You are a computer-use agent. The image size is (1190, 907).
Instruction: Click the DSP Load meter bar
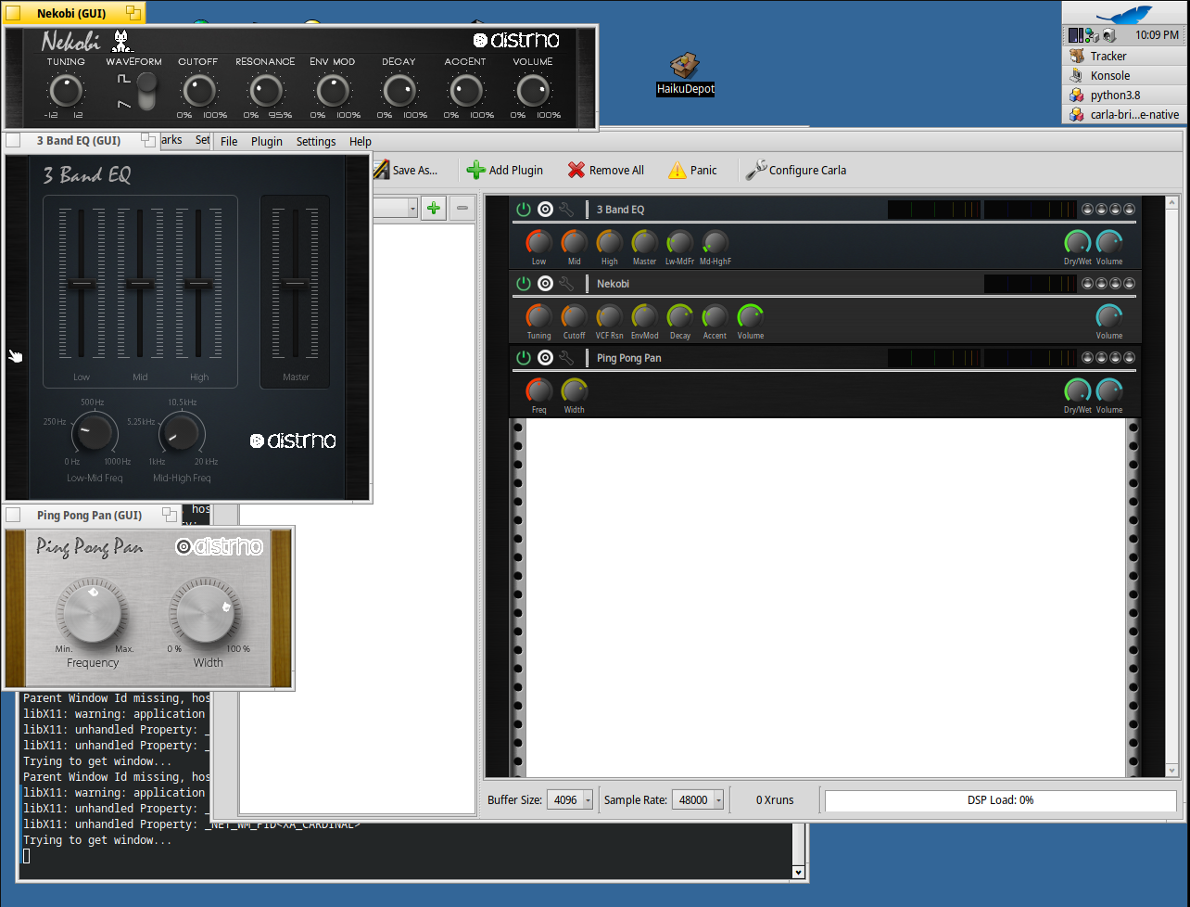(x=1000, y=799)
